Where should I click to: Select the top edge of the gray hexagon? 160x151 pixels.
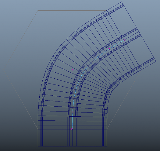click(x=72, y=10)
